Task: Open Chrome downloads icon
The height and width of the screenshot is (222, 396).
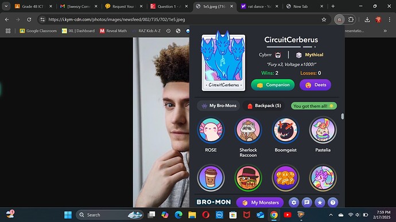Action: (367, 19)
